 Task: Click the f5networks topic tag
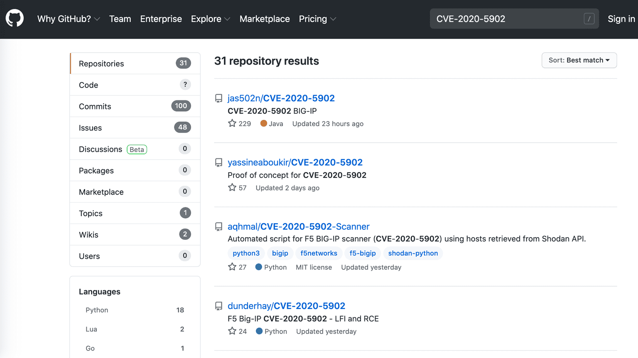pyautogui.click(x=319, y=253)
